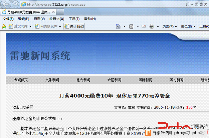209x138 pixels.
Task: Open the 社会新闻 navigation link
Action: [x=83, y=80]
